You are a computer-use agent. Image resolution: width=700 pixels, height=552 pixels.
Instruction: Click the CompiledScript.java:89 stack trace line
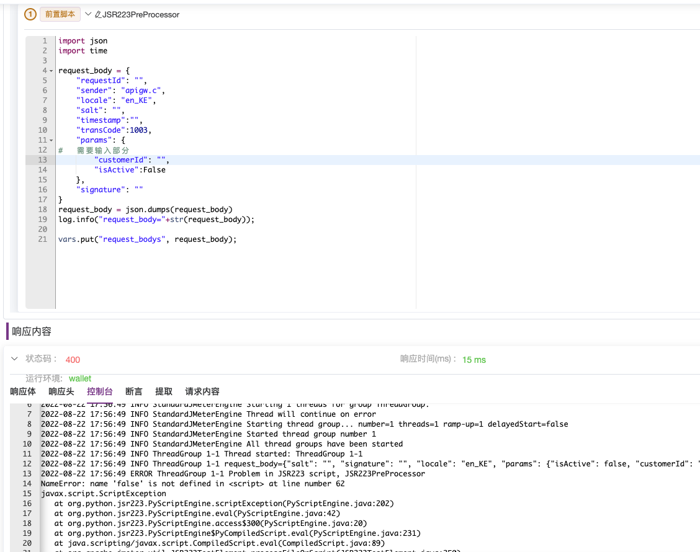[220, 543]
